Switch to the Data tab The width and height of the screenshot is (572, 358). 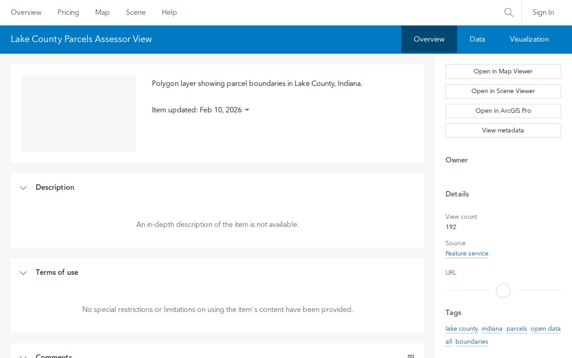[x=477, y=39]
